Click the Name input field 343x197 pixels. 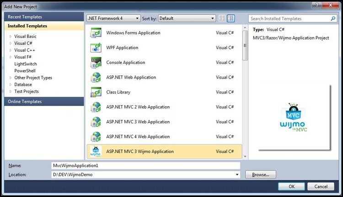click(146, 165)
